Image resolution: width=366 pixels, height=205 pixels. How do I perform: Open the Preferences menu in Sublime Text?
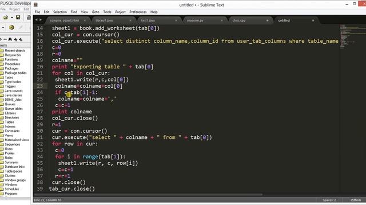tap(138, 12)
